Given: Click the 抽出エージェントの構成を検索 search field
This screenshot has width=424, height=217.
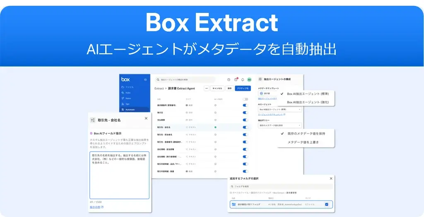Looking at the screenshot, I should [185, 80].
